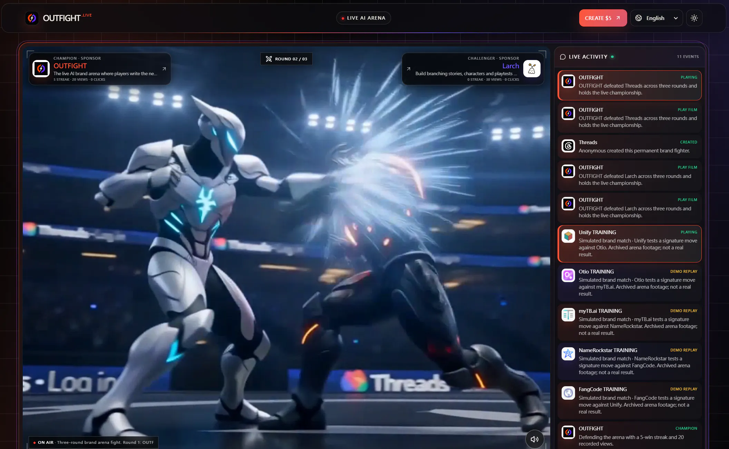
Task: Click the Larch challenger logo icon
Action: pyautogui.click(x=532, y=69)
